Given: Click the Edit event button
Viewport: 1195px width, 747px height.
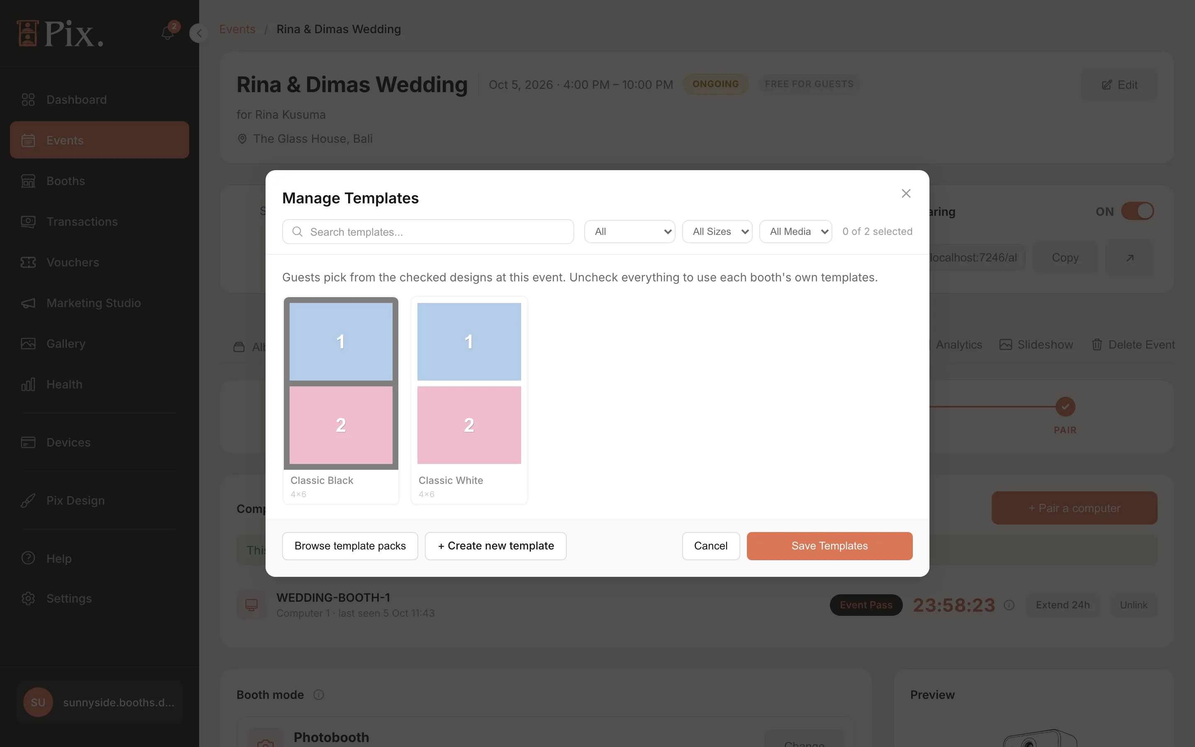Looking at the screenshot, I should (1119, 85).
